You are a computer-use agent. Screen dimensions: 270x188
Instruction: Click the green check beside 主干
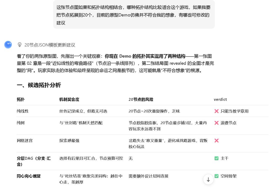(216, 158)
